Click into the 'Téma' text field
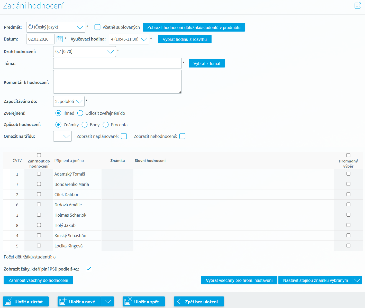 117,63
